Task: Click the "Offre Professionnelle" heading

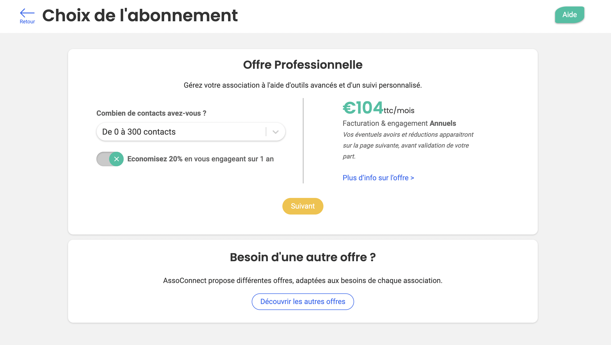Action: [303, 65]
